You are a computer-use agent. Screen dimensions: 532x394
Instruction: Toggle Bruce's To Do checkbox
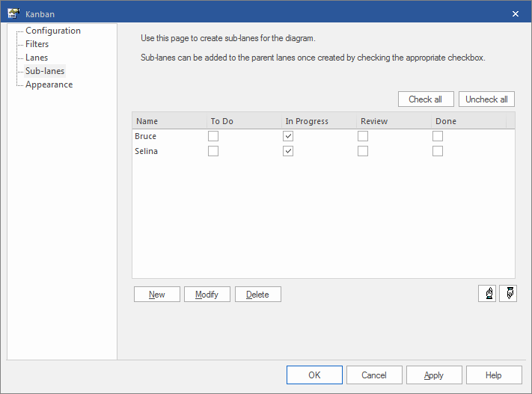tap(213, 136)
